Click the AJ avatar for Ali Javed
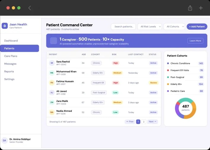This screenshot has width=210, height=150. [52, 93]
